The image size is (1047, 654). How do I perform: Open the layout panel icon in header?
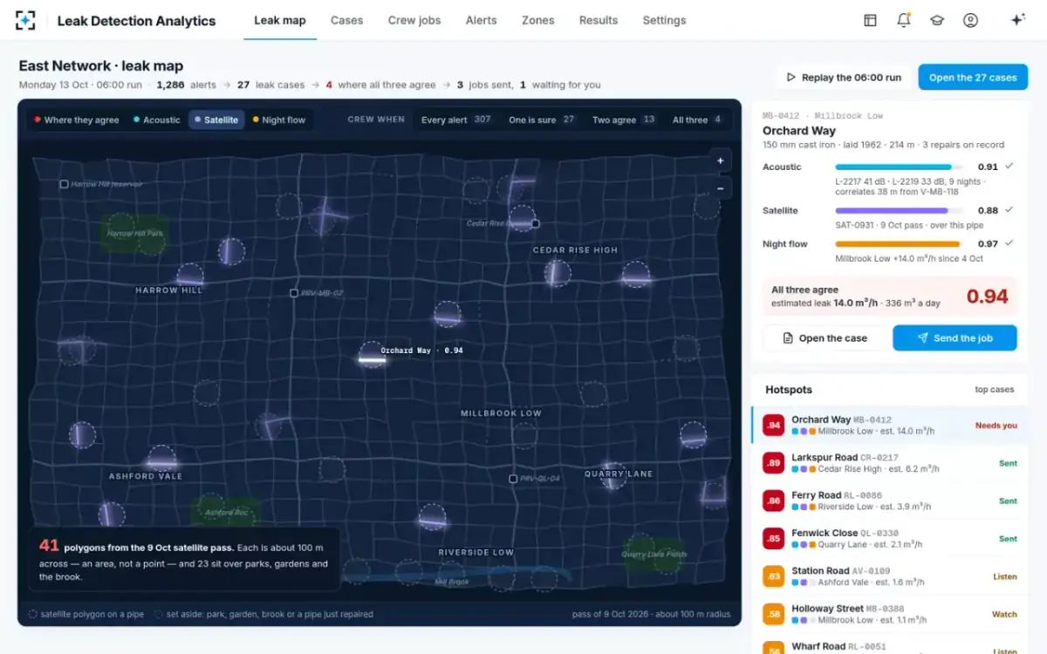coord(870,20)
